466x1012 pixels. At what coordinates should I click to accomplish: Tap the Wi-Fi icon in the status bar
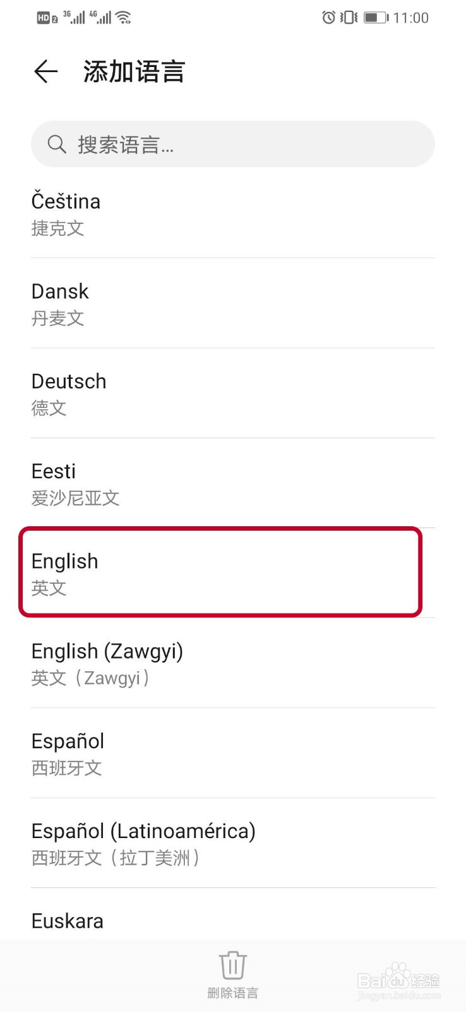(124, 17)
